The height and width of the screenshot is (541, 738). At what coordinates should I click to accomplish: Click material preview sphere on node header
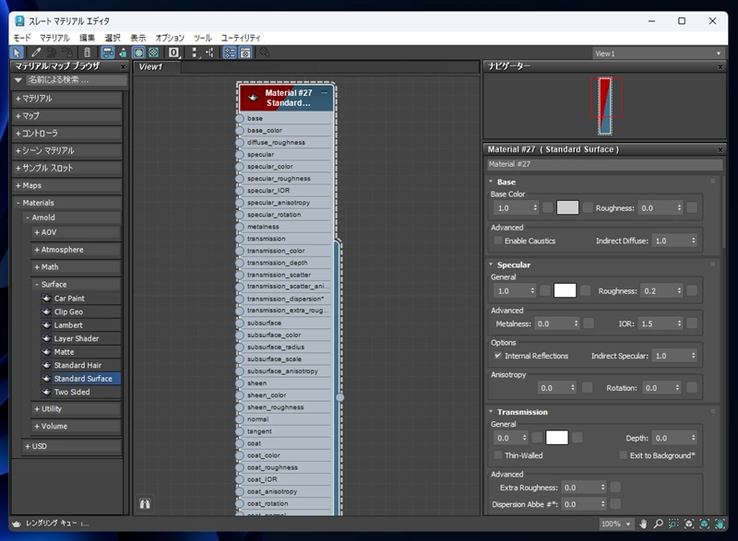click(x=253, y=98)
